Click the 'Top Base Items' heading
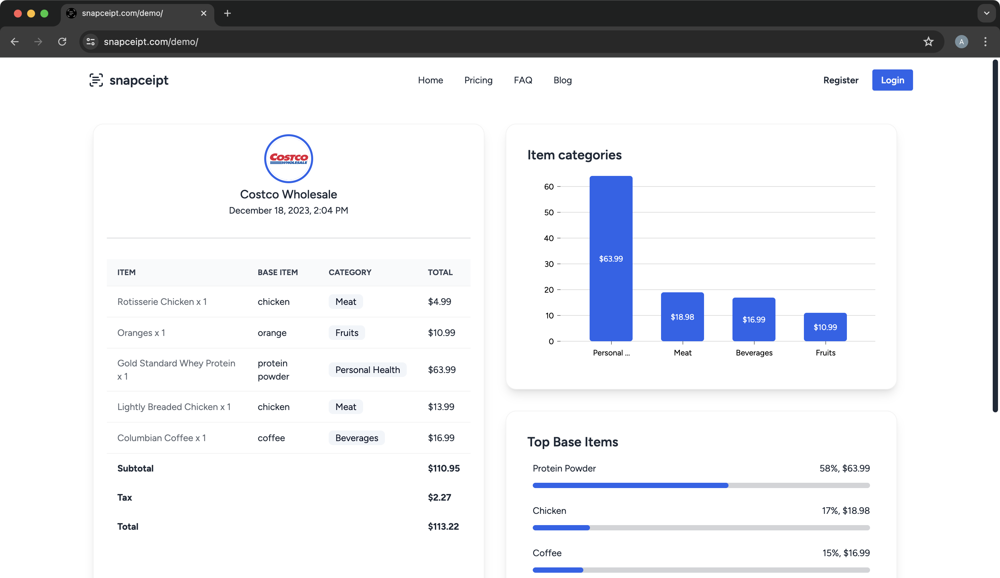 pyautogui.click(x=573, y=442)
